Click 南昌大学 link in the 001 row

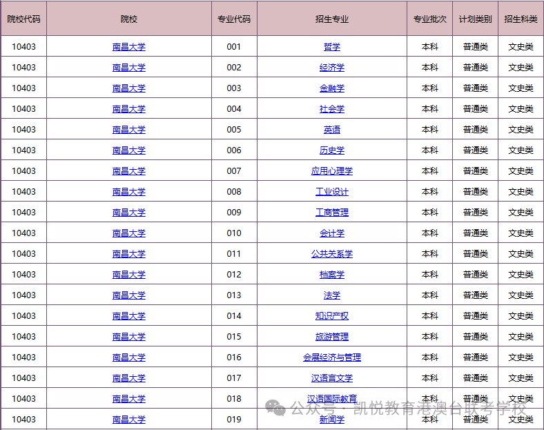[129, 47]
